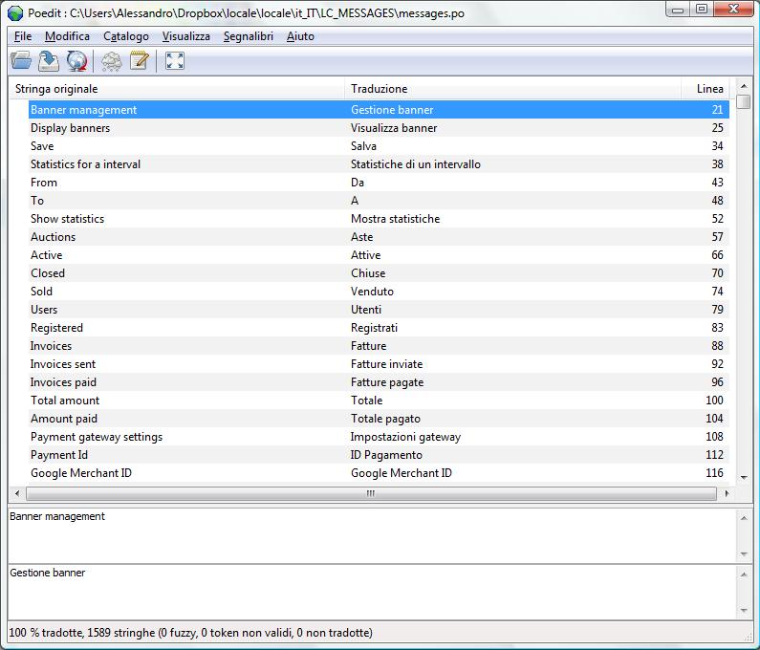This screenshot has width=760, height=650.
Task: Open the File menu
Action: point(23,36)
